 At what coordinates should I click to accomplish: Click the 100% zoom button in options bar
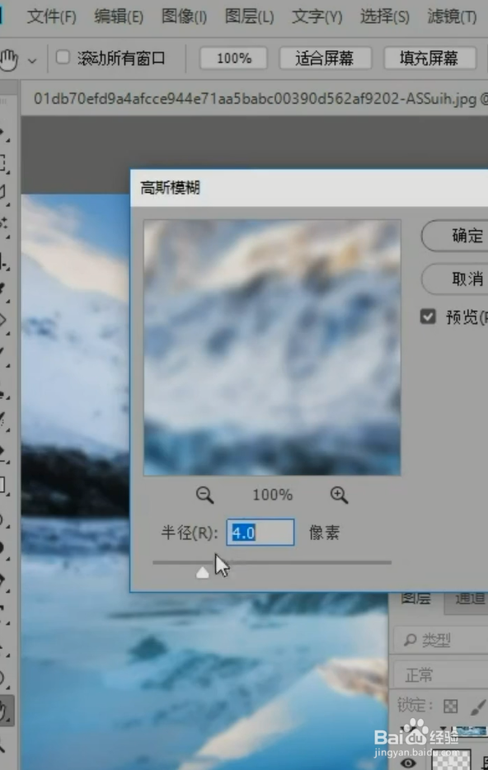(x=233, y=59)
